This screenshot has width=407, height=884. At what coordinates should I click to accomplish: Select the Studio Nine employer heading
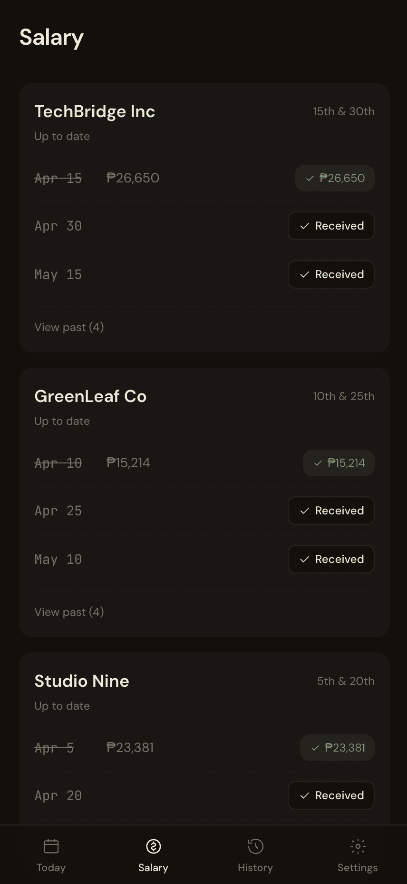[x=82, y=681]
